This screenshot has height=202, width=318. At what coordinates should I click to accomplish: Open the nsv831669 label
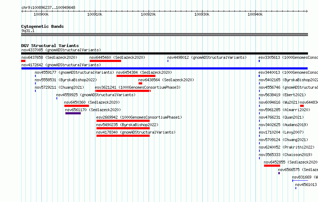[305, 177]
